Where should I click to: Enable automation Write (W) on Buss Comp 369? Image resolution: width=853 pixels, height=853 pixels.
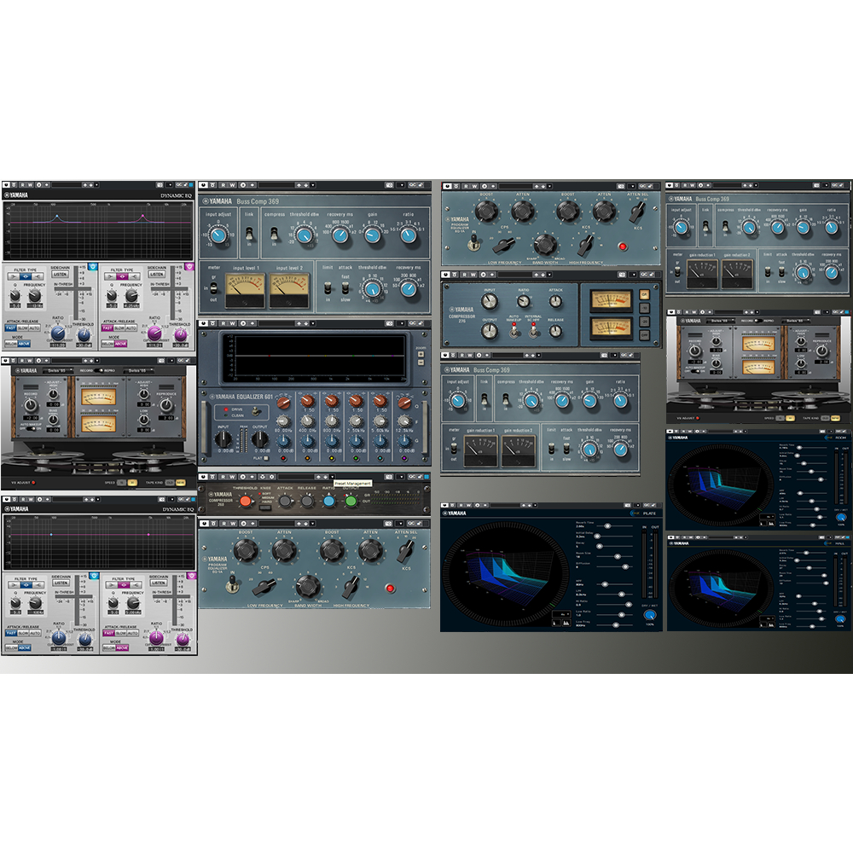[233, 184]
